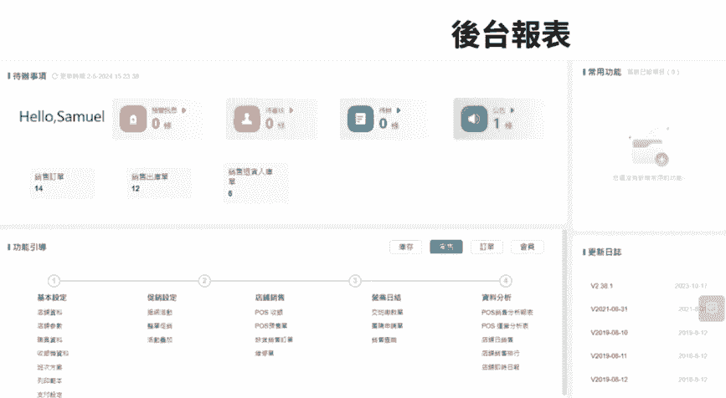Open the POS 收銀 link
The image size is (726, 398).
click(269, 312)
